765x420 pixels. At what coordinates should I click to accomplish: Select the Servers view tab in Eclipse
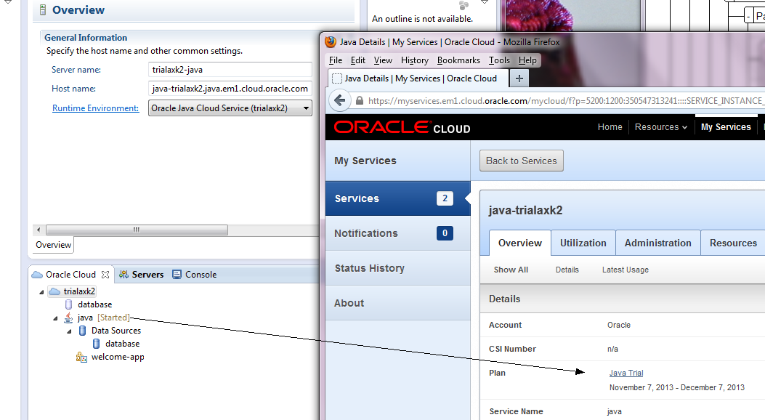coord(142,275)
